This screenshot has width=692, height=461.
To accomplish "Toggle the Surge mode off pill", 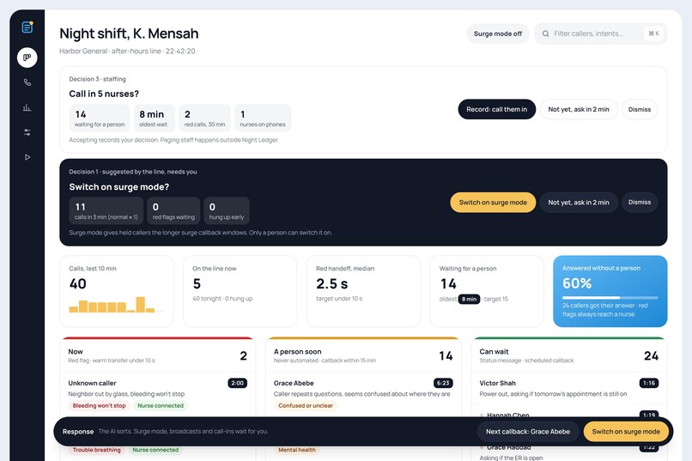I will [498, 33].
